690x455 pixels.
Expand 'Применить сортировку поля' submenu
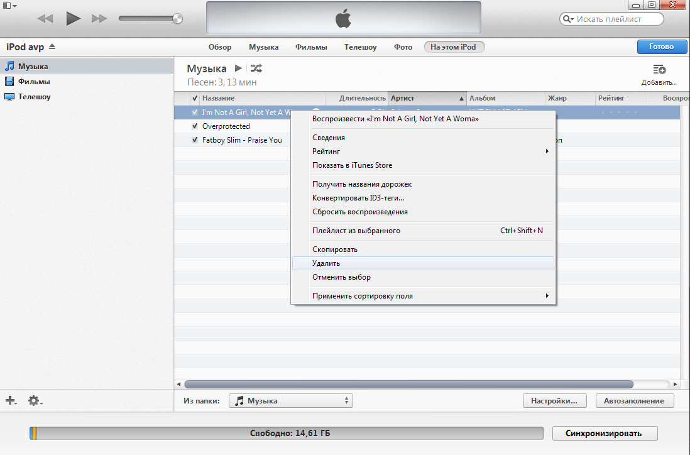[x=423, y=296]
